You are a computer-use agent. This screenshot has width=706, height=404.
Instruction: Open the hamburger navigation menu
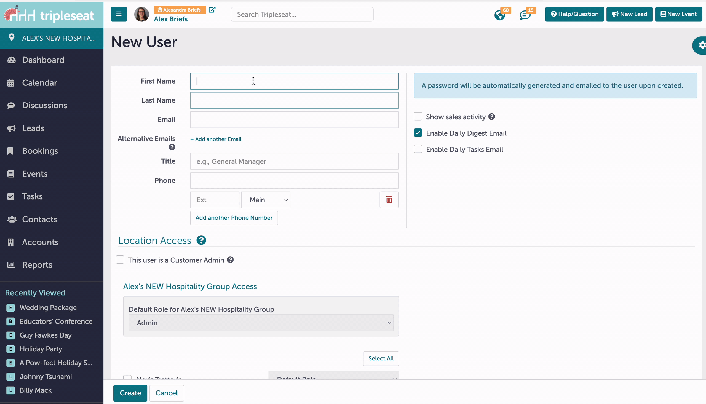[x=119, y=14]
